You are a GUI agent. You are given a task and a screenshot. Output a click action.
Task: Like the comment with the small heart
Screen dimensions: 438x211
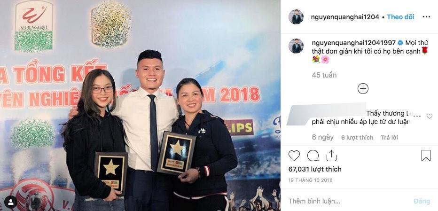pyautogui.click(x=430, y=116)
